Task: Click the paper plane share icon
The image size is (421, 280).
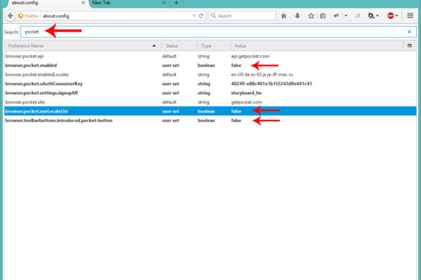Action: point(357,16)
